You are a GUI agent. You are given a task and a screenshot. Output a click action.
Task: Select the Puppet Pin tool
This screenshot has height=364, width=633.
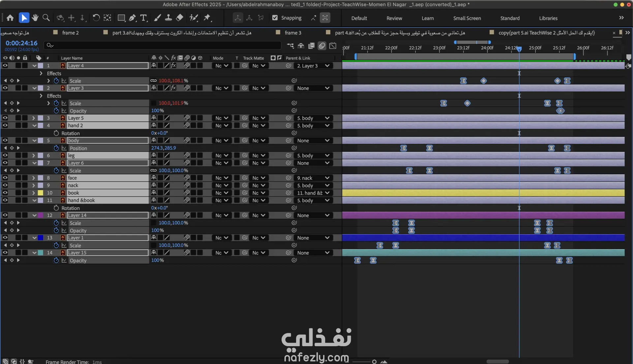pyautogui.click(x=207, y=18)
